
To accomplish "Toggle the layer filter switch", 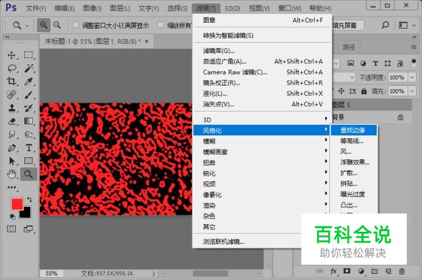I will coord(413,63).
